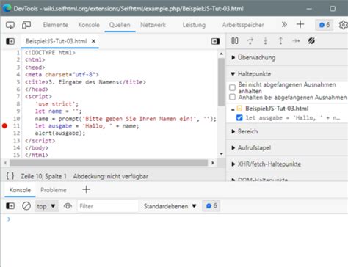Open the Arbeitsspeicher tab

[x=243, y=25]
